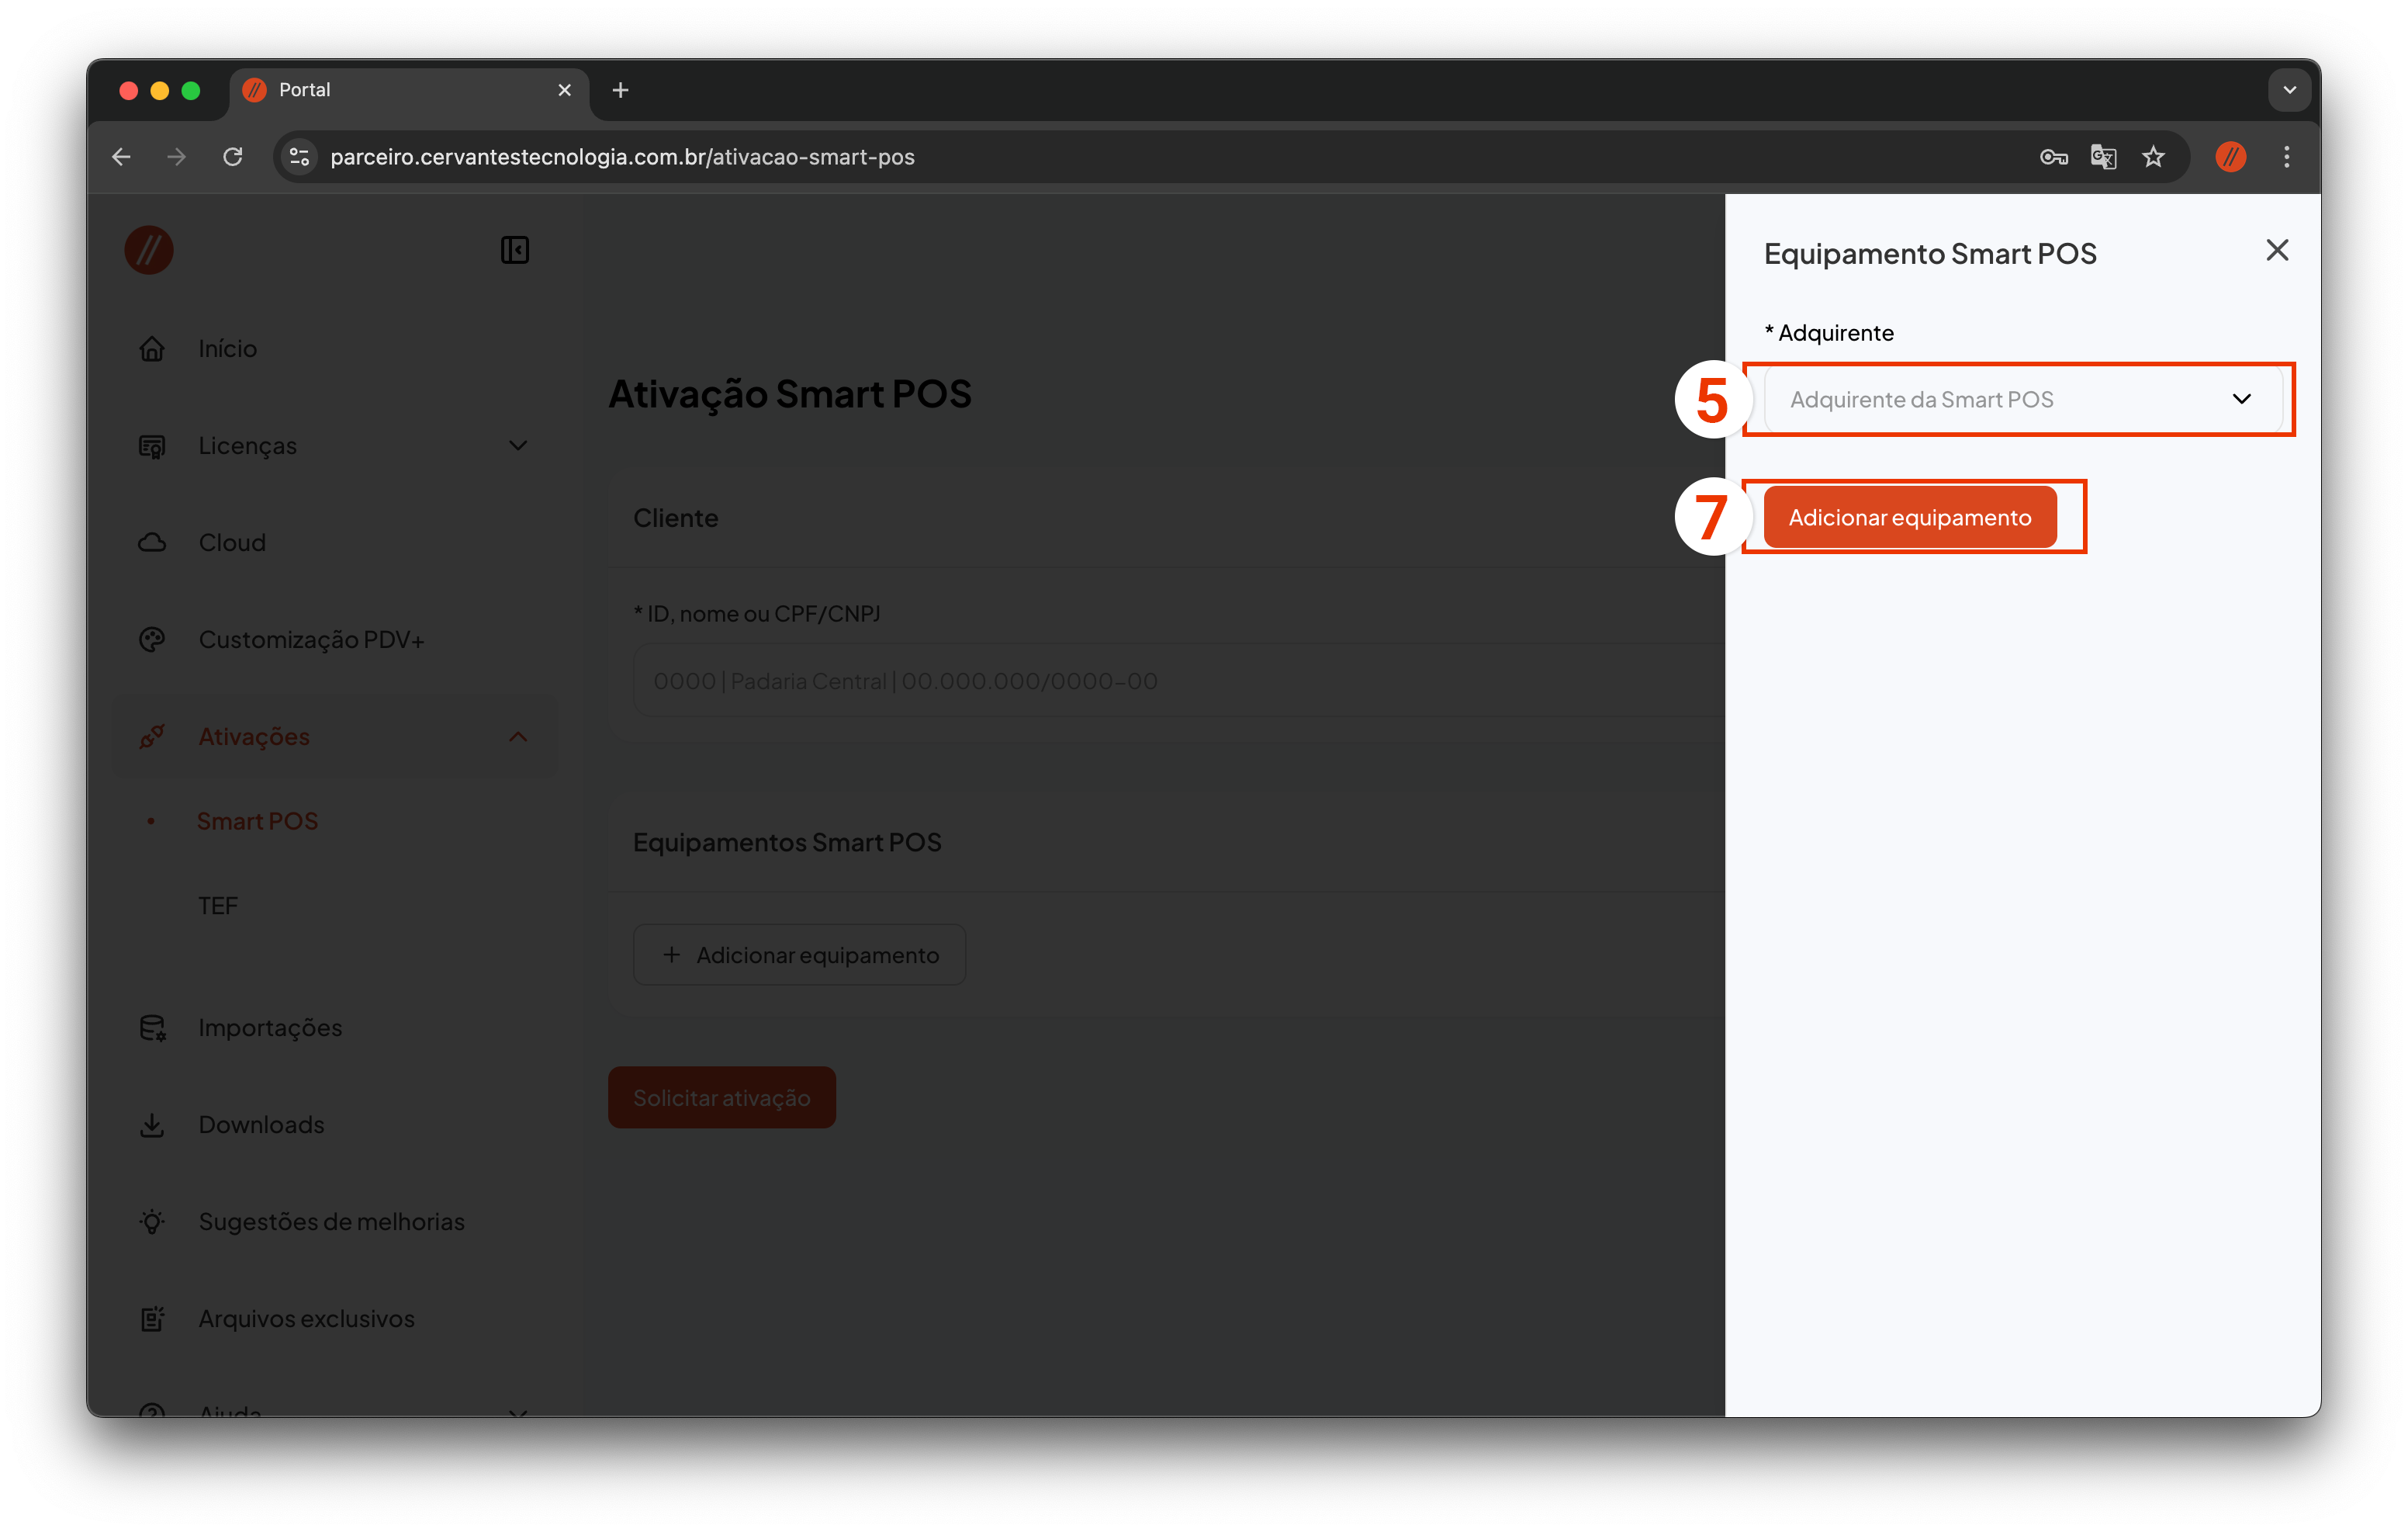Viewport: 2408px width, 1532px height.
Task: Collapse the sidebar with the panel toggle icon
Action: (515, 250)
